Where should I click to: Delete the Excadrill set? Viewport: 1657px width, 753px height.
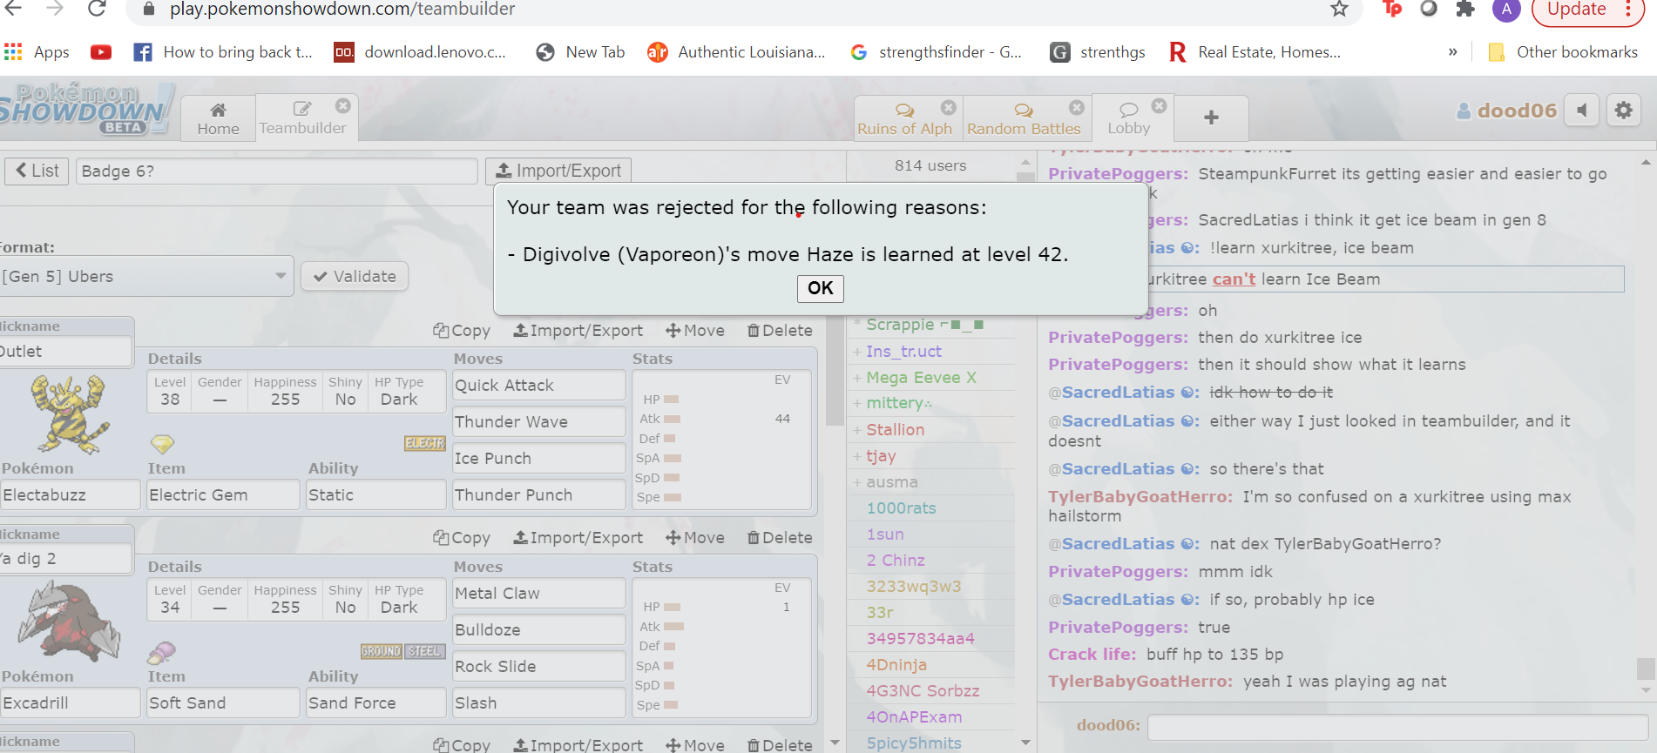tap(780, 538)
